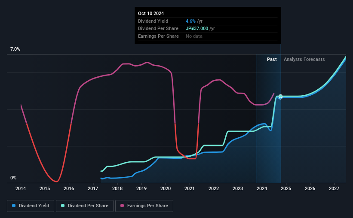Click the 2023 x-axis label
The image size is (353, 218).
[238, 188]
